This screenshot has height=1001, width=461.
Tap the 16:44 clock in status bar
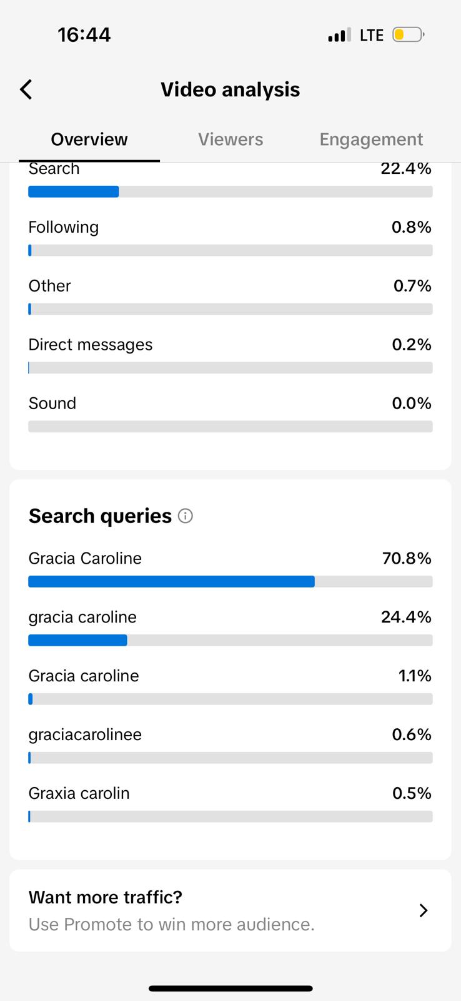(84, 34)
